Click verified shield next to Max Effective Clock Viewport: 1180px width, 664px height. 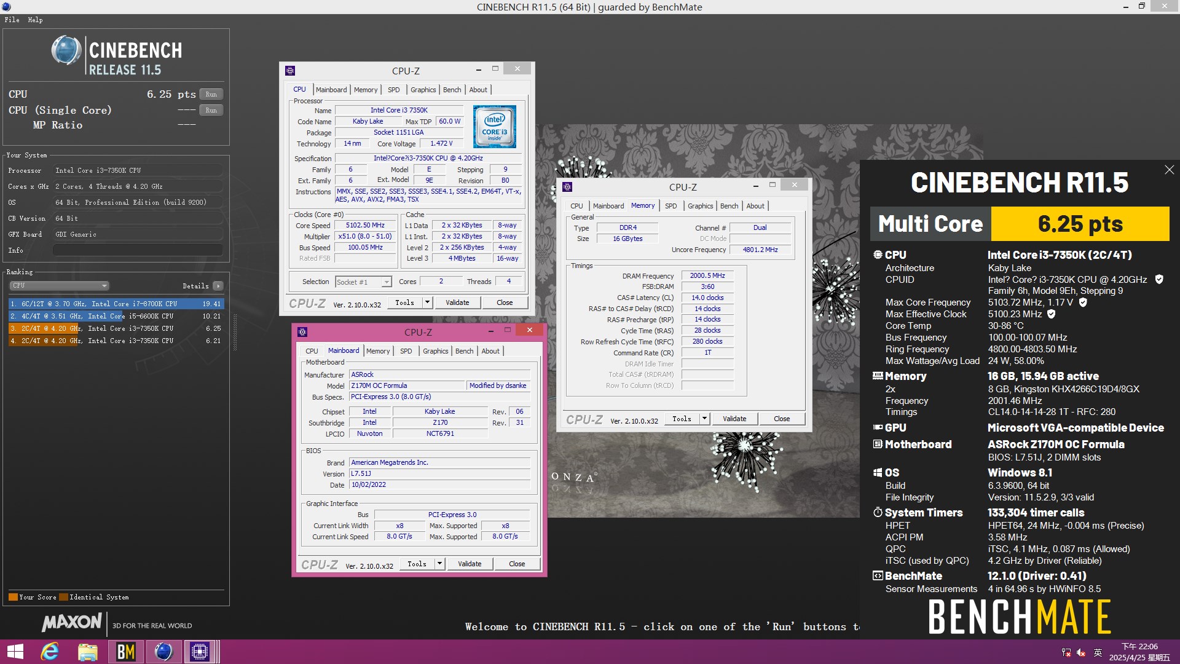click(1052, 314)
